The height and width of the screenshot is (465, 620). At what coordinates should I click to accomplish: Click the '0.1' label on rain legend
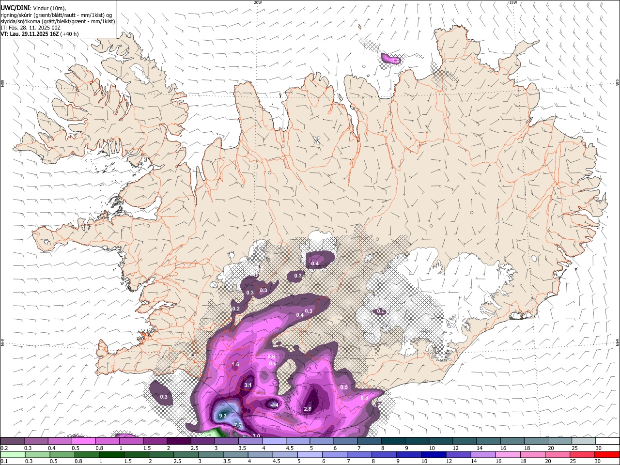[4, 461]
